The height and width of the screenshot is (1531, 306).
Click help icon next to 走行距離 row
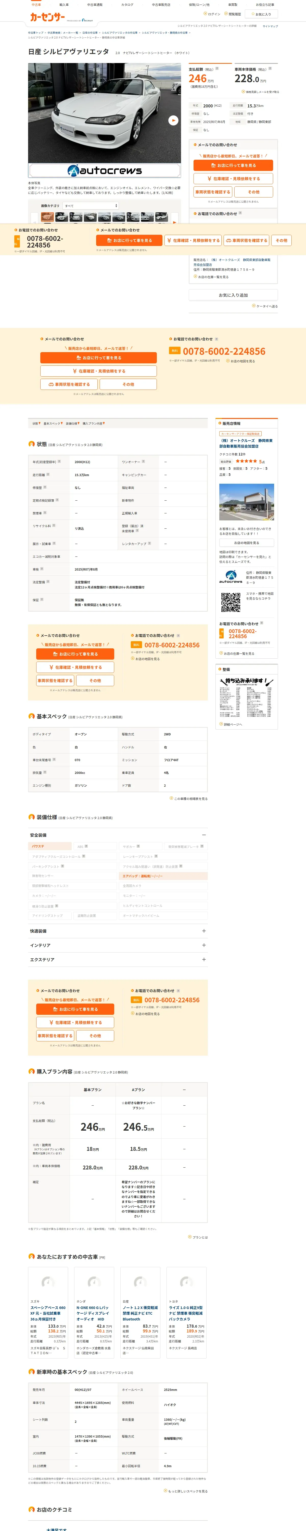coord(48,474)
